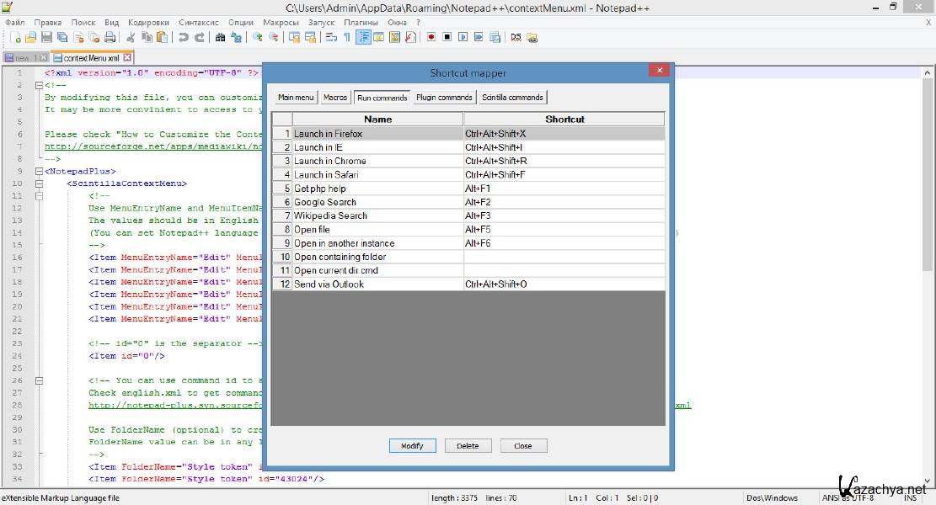Click the Zoom in toolbar icon
This screenshot has height=505, width=936.
click(257, 37)
